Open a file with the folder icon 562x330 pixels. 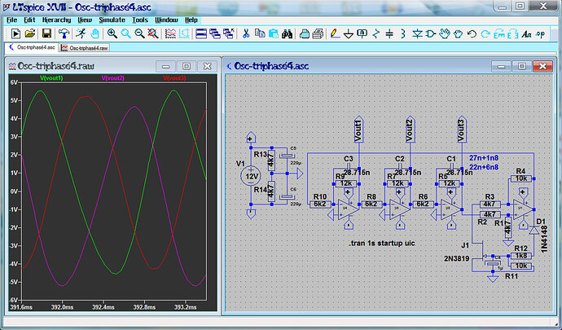pos(30,33)
